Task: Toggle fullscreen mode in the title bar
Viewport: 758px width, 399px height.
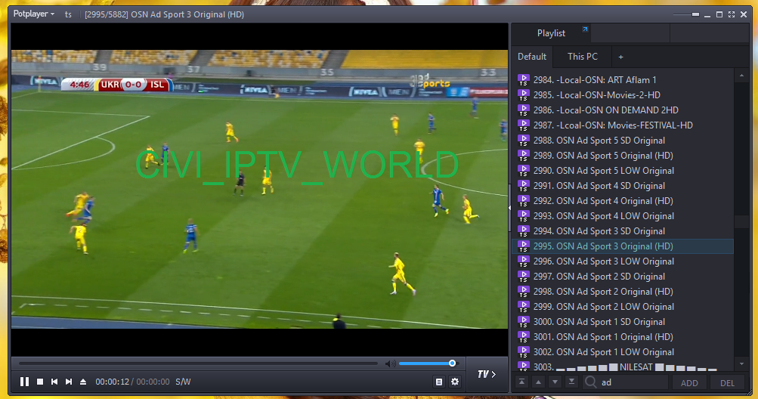Action: 731,14
